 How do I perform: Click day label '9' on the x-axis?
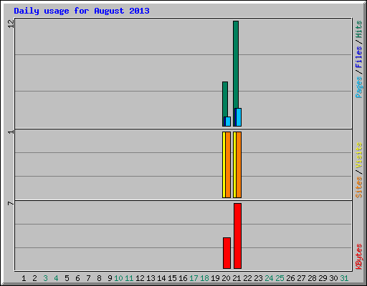pos(110,278)
